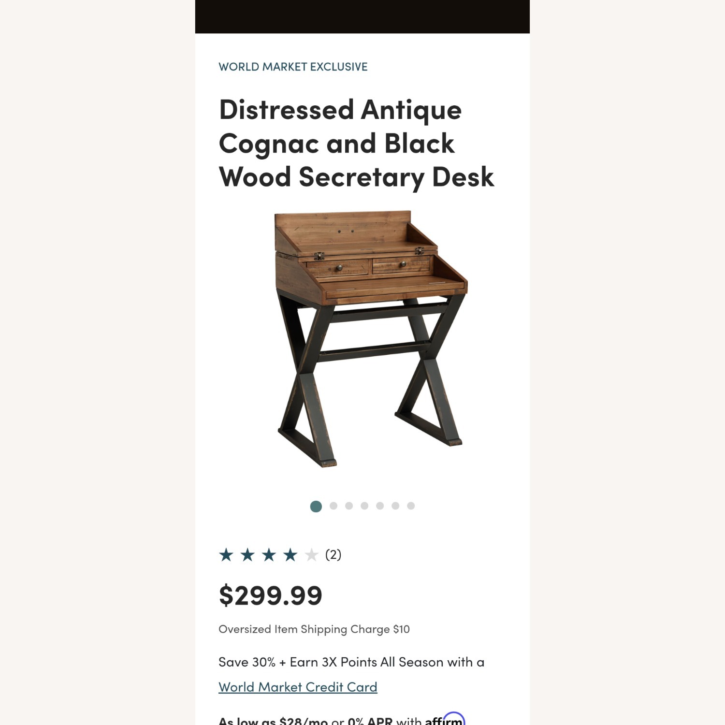The width and height of the screenshot is (725, 725).
Task: Click the WORLD MARKET EXCLUSIVE label
Action: (293, 67)
